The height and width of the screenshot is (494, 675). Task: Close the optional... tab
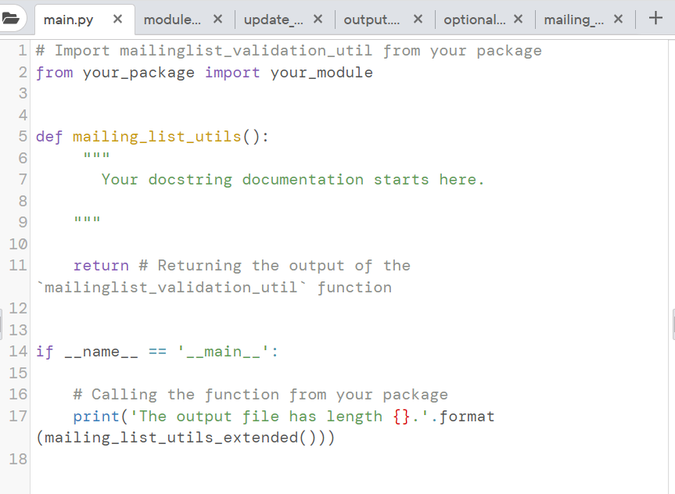[x=519, y=19]
